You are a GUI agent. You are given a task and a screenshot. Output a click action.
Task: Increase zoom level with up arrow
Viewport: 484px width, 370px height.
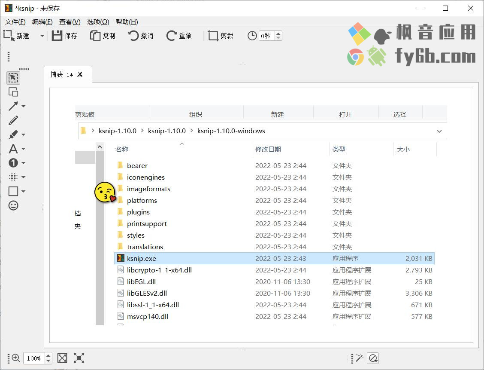click(x=48, y=355)
